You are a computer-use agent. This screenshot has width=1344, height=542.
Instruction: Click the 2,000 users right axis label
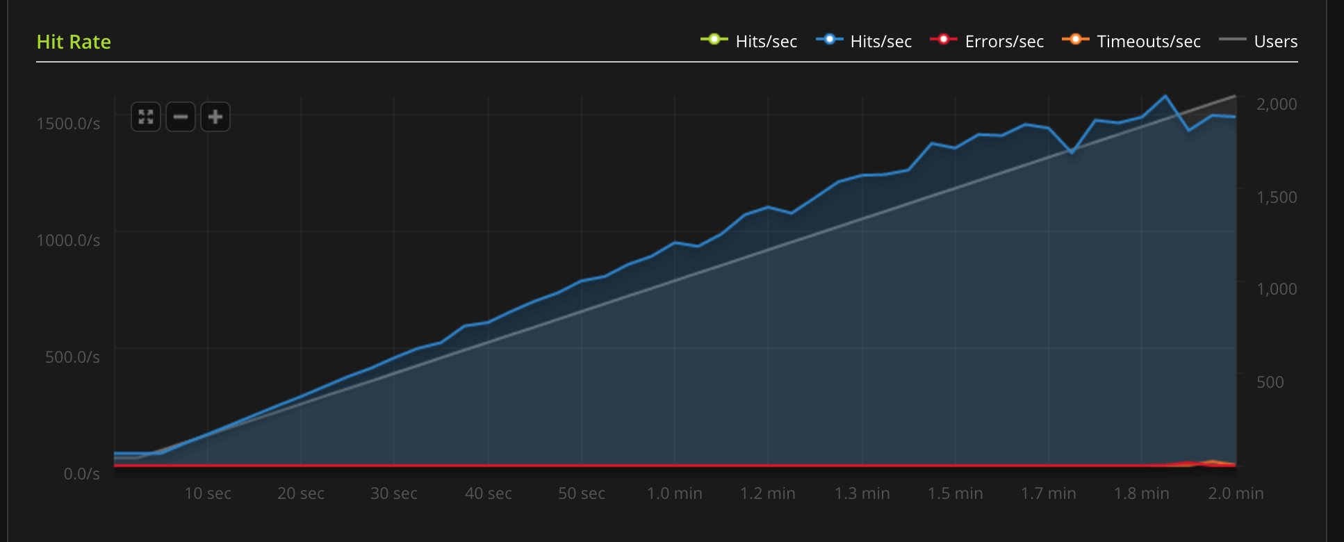click(1277, 104)
